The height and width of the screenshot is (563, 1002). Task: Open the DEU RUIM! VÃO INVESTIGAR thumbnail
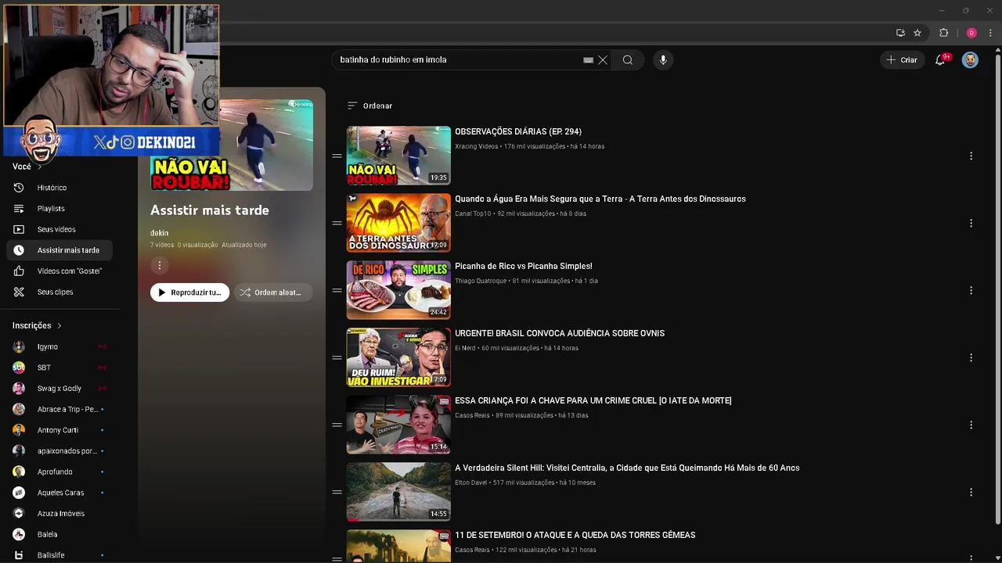tap(398, 357)
